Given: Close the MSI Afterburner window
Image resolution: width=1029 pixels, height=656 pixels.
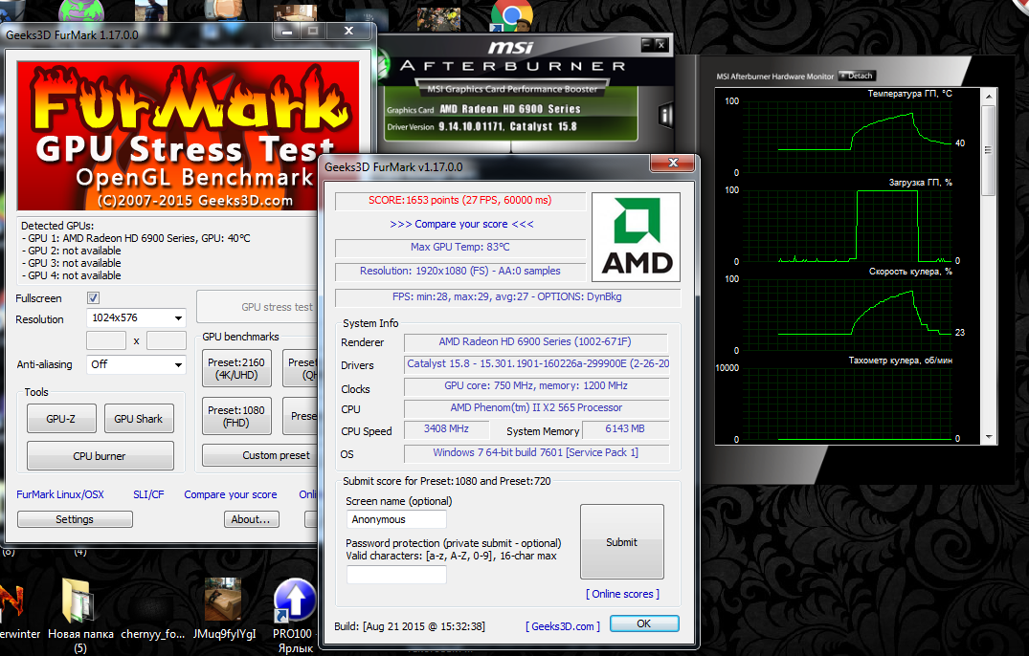Looking at the screenshot, I should 660,44.
